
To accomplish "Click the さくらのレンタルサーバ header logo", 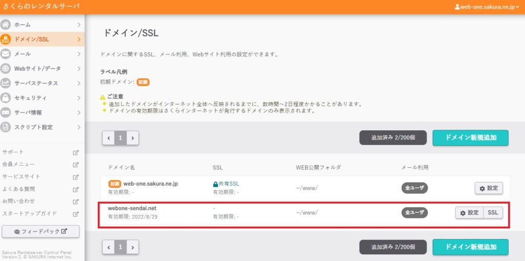I will point(41,6).
